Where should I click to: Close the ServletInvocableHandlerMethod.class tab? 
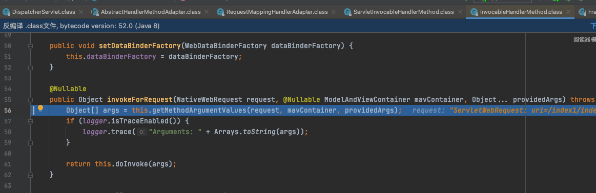pos(460,12)
